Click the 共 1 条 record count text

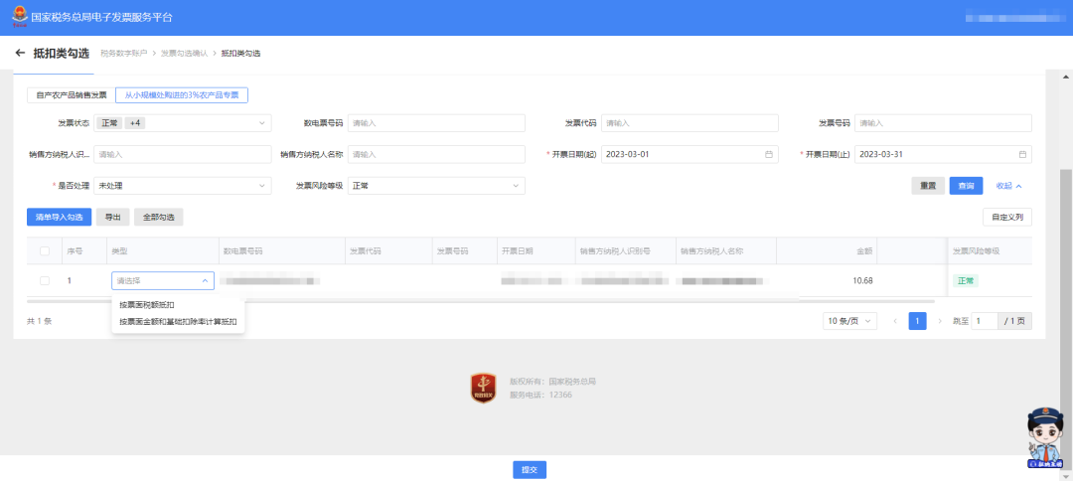tap(39, 321)
